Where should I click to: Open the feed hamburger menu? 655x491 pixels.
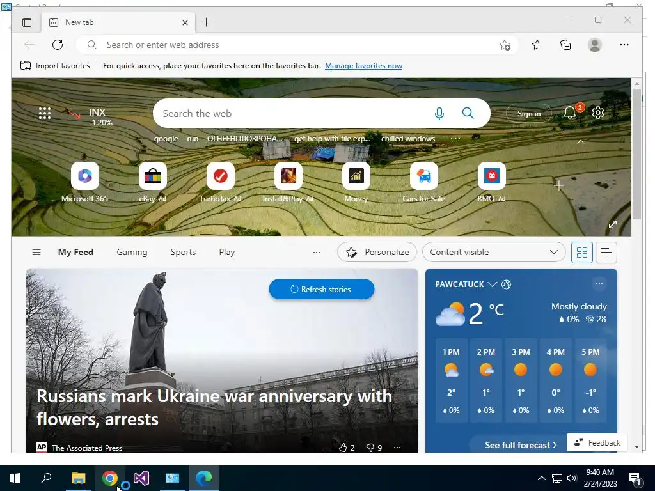click(x=36, y=252)
